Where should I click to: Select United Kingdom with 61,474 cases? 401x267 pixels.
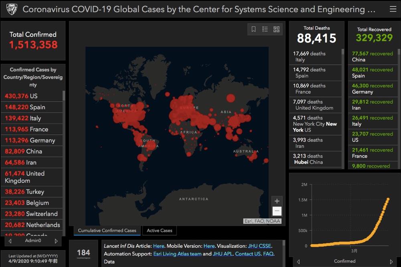(32, 177)
